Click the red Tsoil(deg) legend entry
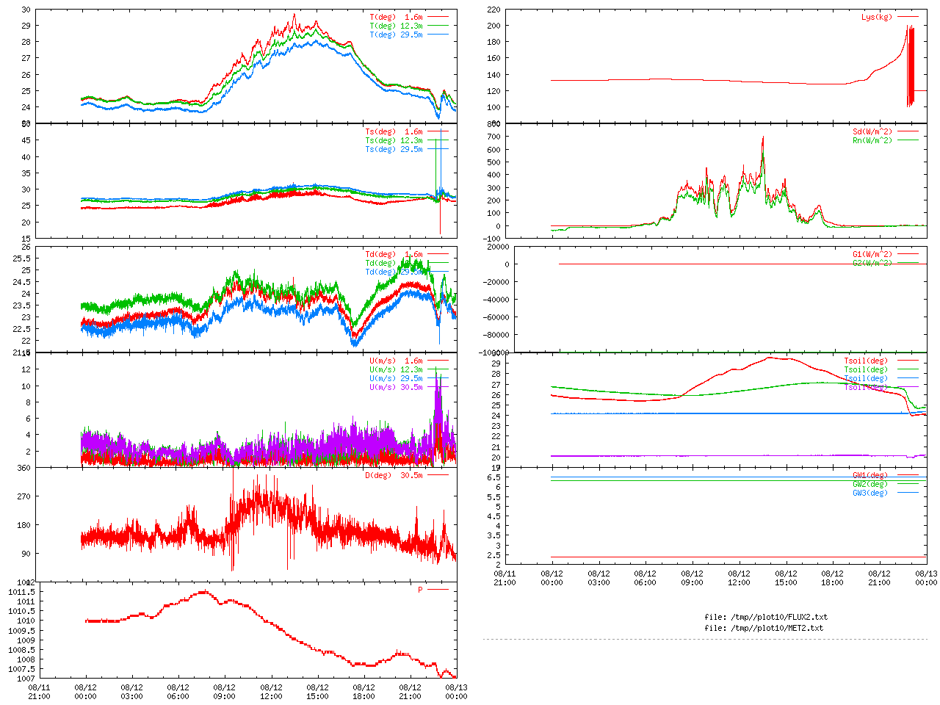 pos(865,361)
